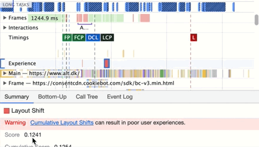Image resolution: width=259 pixels, height=147 pixels.
Task: Click the red L load marker
Action: pyautogui.click(x=194, y=38)
